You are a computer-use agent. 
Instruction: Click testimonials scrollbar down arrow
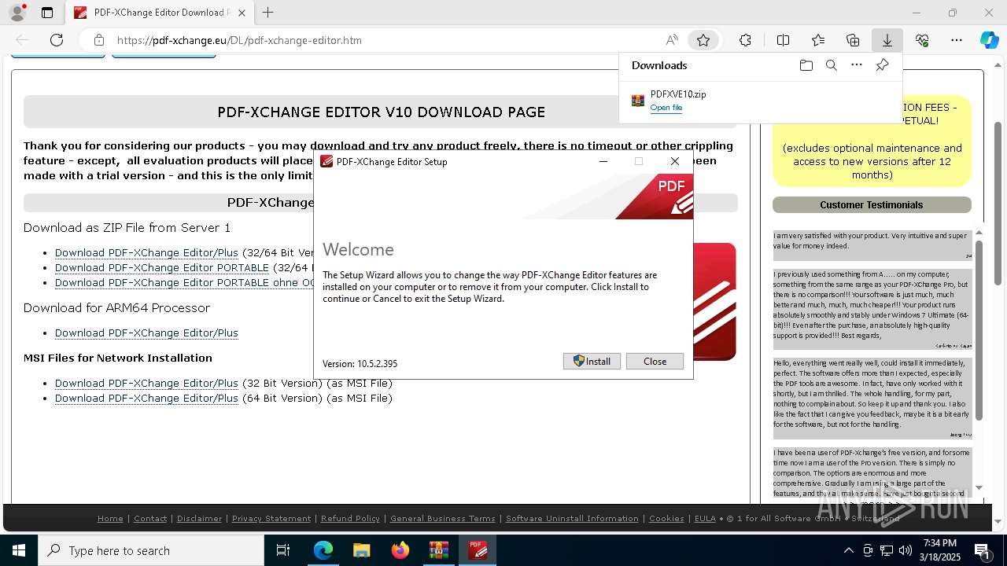click(x=979, y=488)
